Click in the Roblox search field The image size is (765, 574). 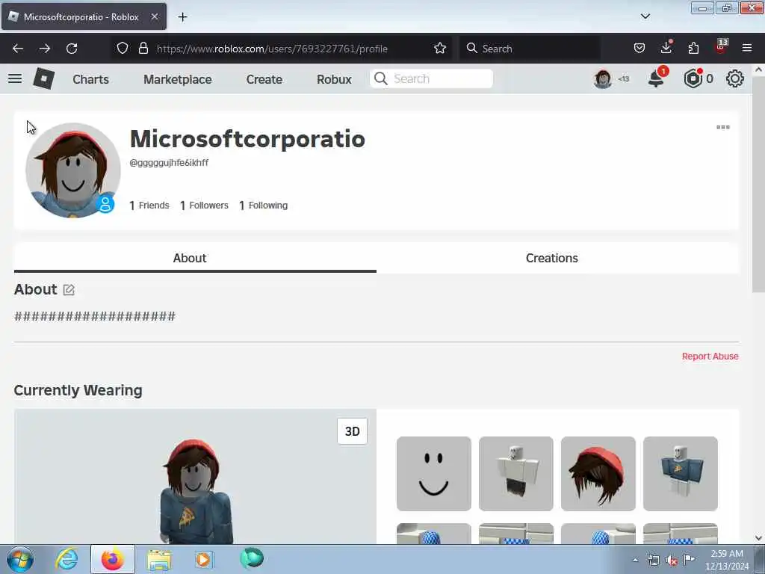coord(432,78)
